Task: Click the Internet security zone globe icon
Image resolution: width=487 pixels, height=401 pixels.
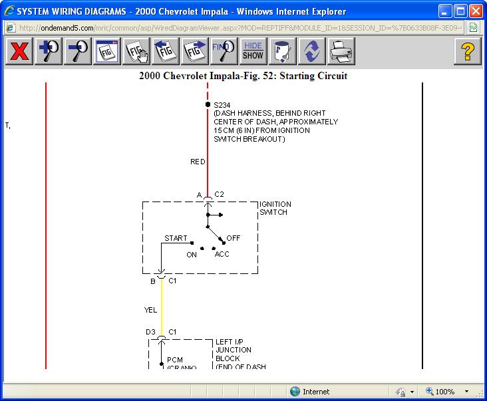Action: coord(295,392)
